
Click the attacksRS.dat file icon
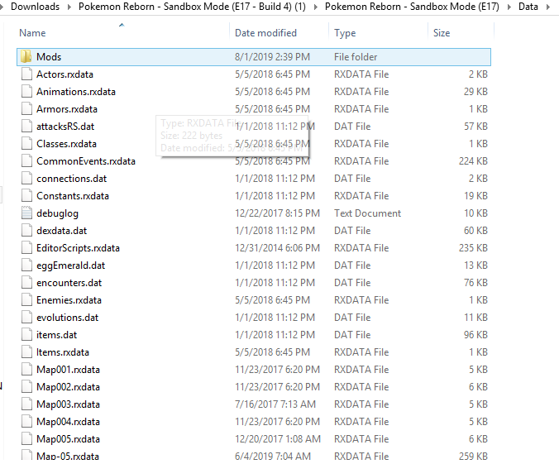26,127
